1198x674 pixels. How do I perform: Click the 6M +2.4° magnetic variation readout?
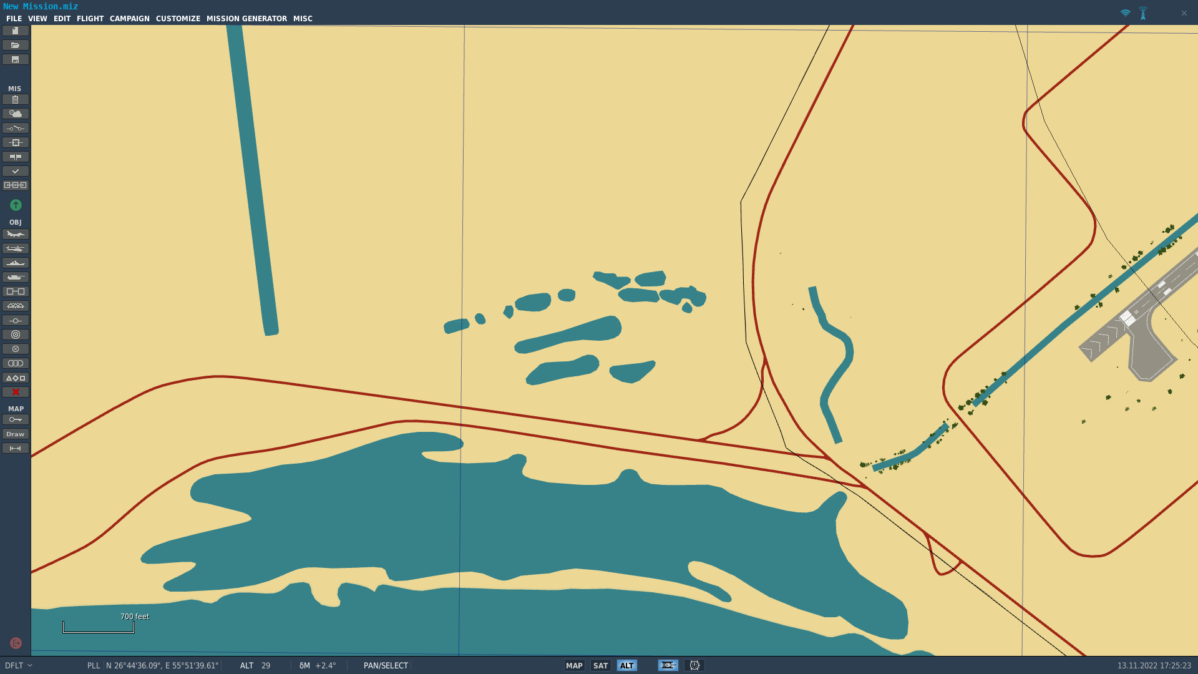pos(318,665)
